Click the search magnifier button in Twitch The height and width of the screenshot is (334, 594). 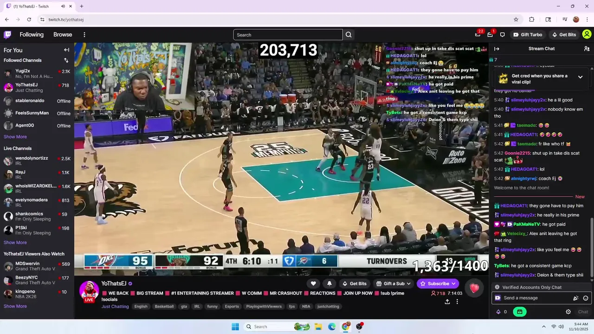coord(349,35)
